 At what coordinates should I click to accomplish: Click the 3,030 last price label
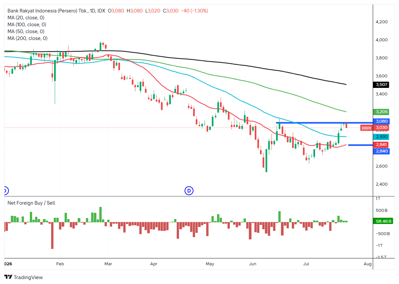[x=381, y=128]
